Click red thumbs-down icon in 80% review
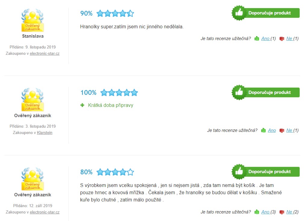 (282, 212)
